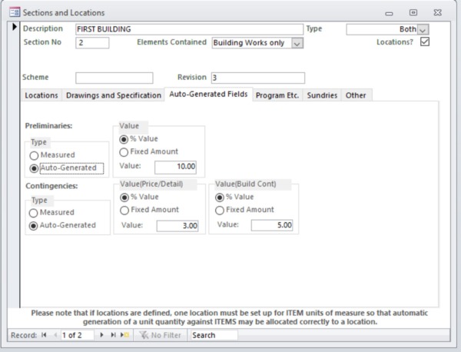
Task: Toggle the Locations? checkbox
Action: click(x=425, y=42)
